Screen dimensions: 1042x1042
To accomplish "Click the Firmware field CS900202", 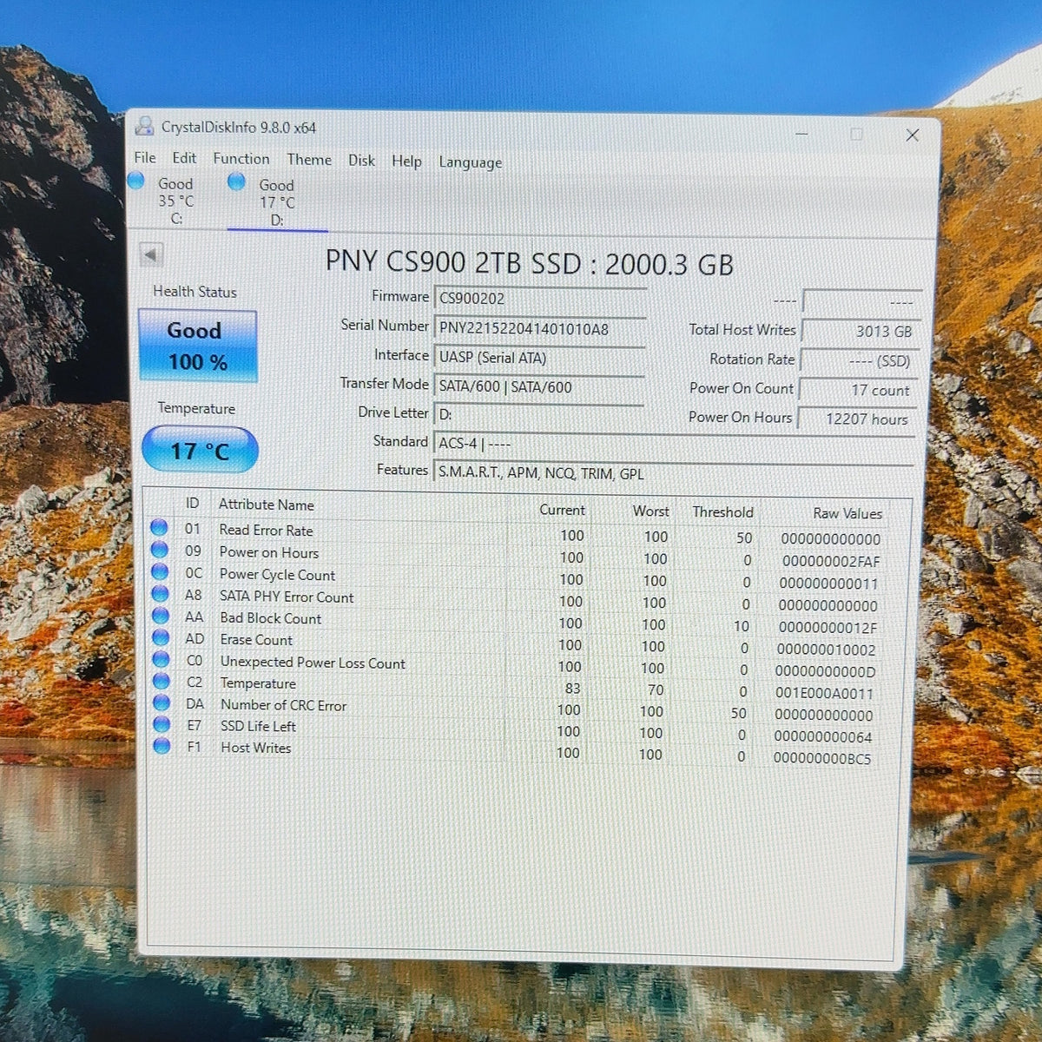I will (x=540, y=299).
